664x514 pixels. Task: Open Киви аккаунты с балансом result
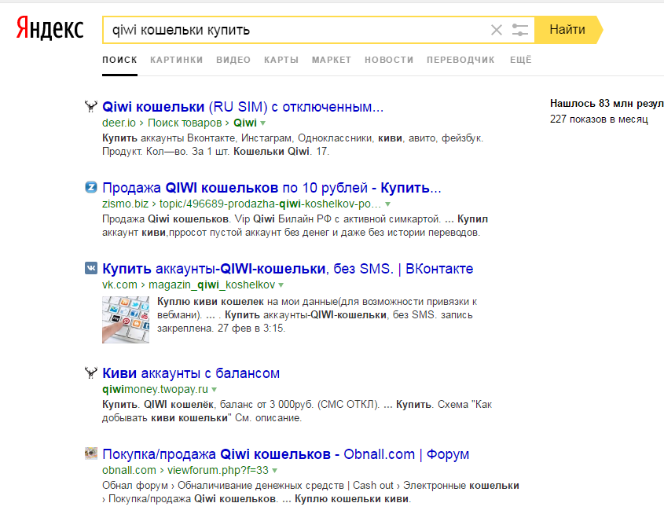point(191,373)
